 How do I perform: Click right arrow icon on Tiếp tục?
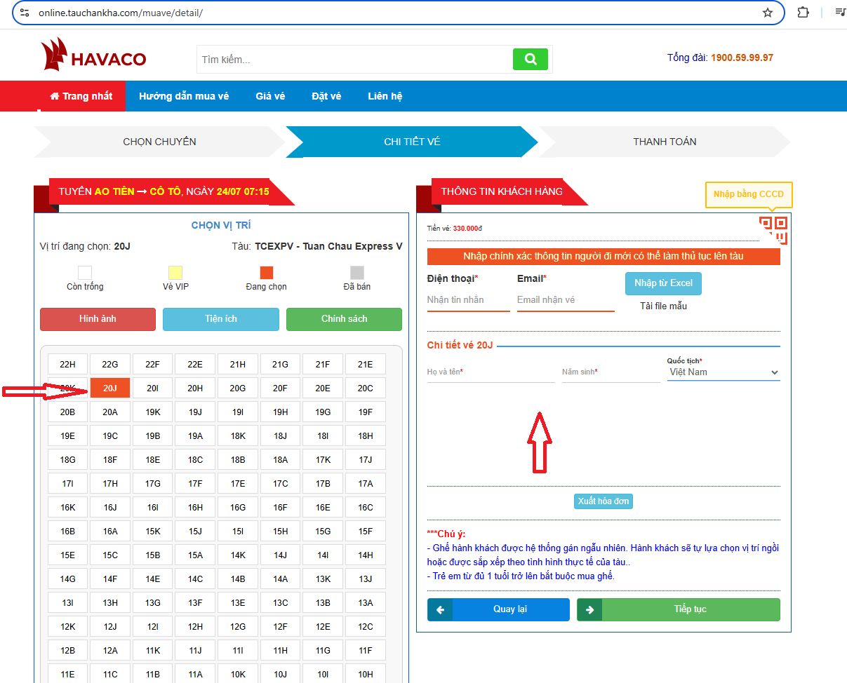(589, 609)
